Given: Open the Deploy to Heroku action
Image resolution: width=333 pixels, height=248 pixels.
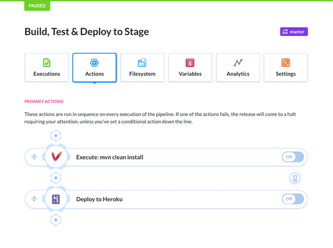Looking at the screenshot, I should pos(99,199).
